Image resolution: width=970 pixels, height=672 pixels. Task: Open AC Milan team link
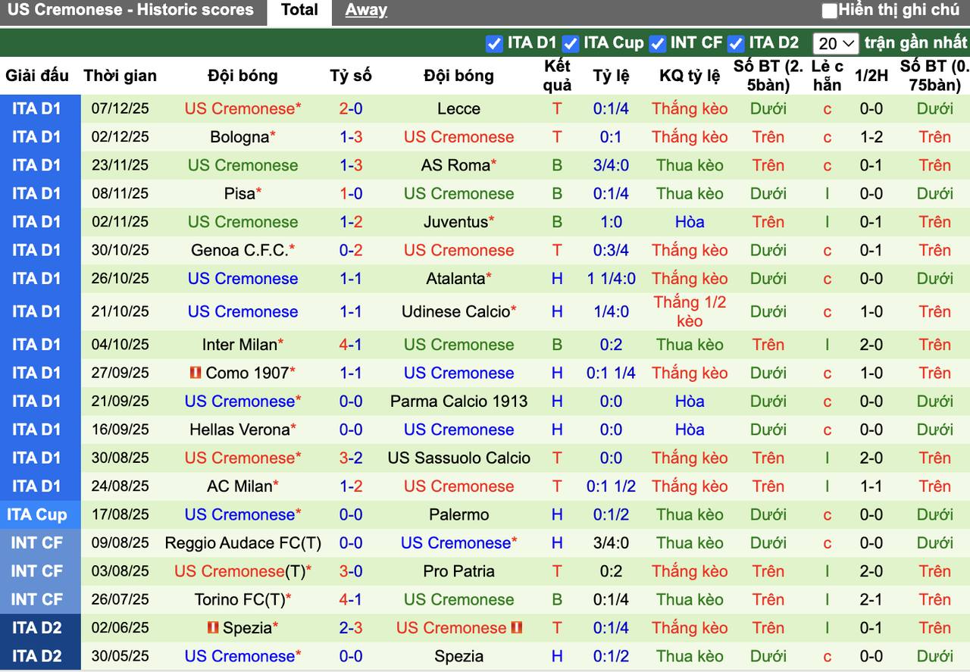pyautogui.click(x=240, y=486)
